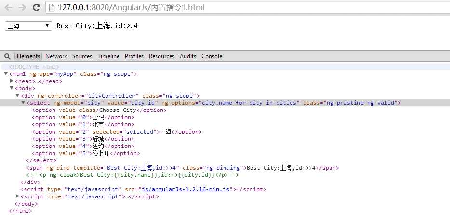Select the option value="1" 北京 line
This screenshot has width=450, height=220.
click(x=83, y=124)
